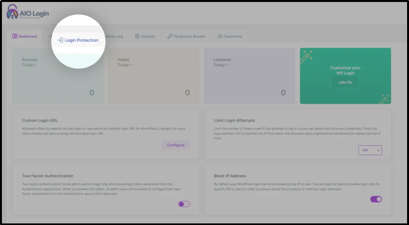This screenshot has width=409, height=225.
Task: Click the Block IP Address heading
Action: click(x=230, y=176)
